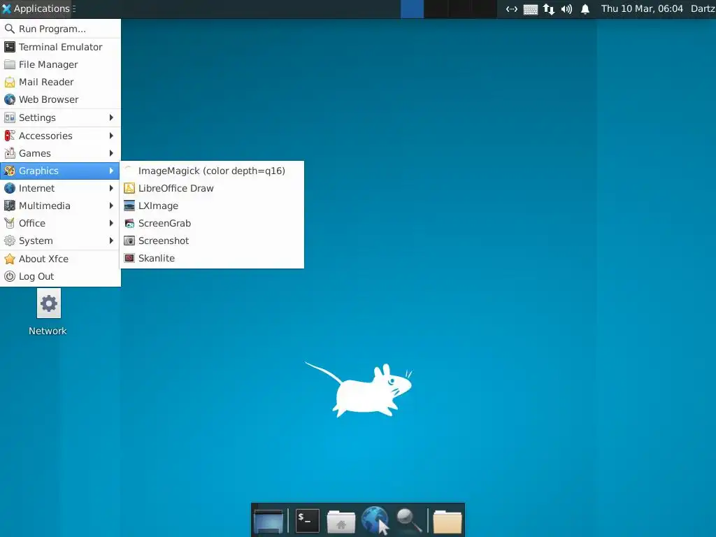Launch Web Browser from the menu
716x537 pixels.
(60, 99)
